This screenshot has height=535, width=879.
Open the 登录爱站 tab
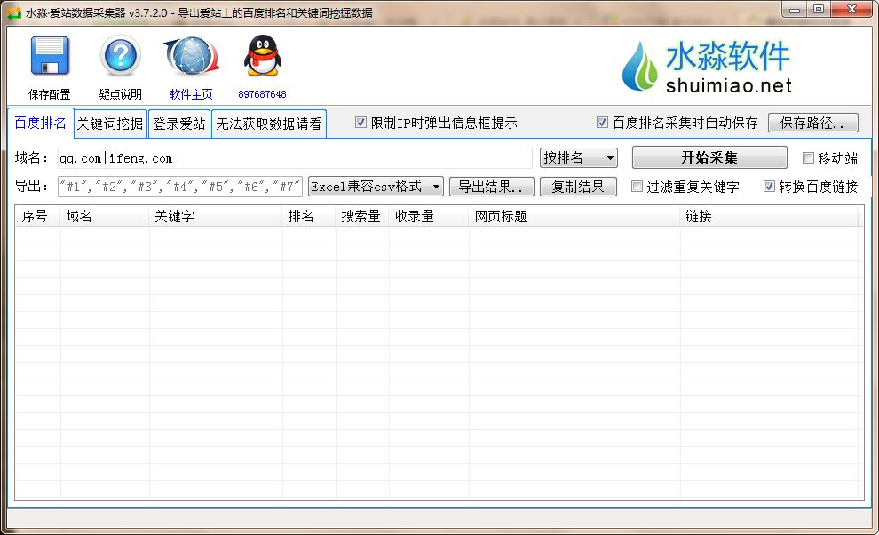click(x=179, y=124)
